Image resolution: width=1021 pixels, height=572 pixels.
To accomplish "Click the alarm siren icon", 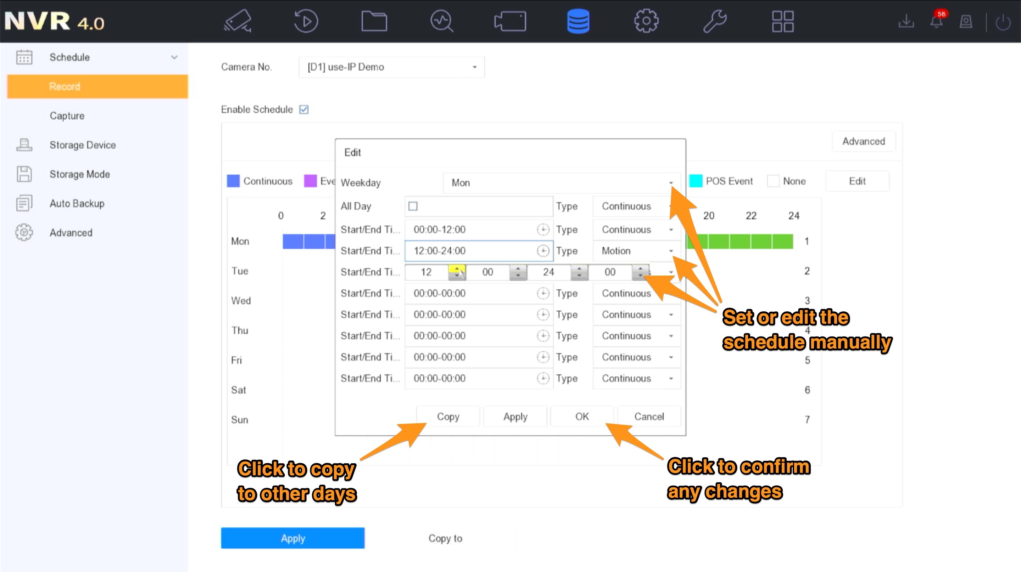I will pyautogui.click(x=966, y=21).
